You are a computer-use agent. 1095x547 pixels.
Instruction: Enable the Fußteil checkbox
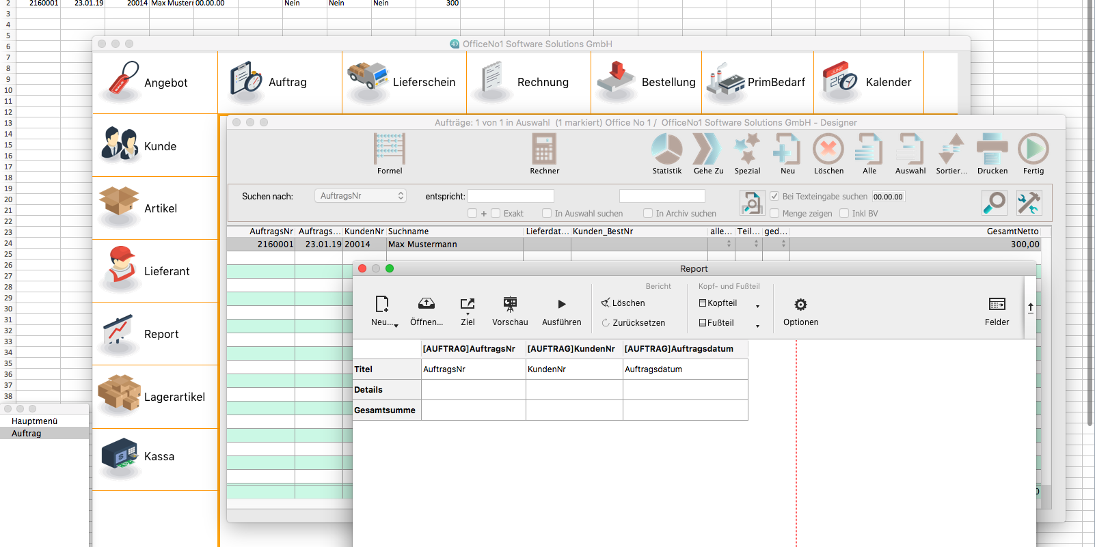click(703, 323)
